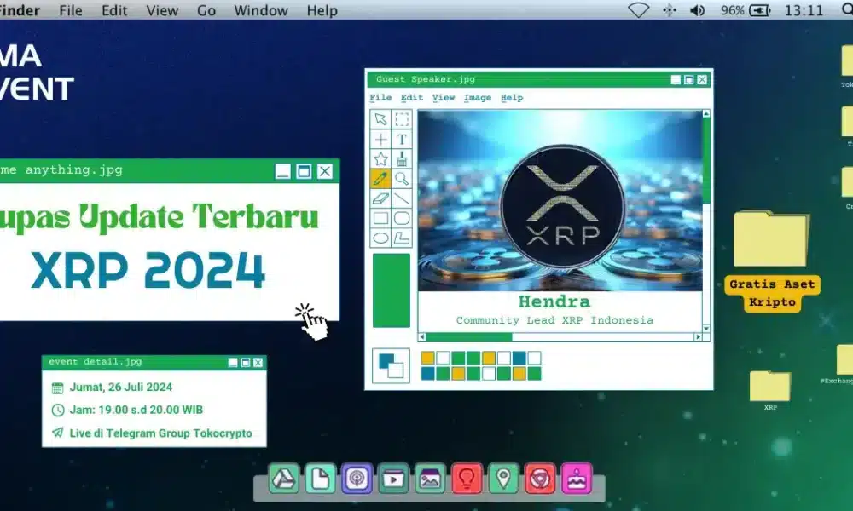The width and height of the screenshot is (853, 511).
Task: Click the green vertical scrollbar thumb
Action: pyautogui.click(x=706, y=161)
